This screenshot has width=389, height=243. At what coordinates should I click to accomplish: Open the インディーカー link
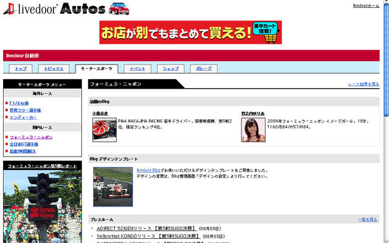coord(23,117)
